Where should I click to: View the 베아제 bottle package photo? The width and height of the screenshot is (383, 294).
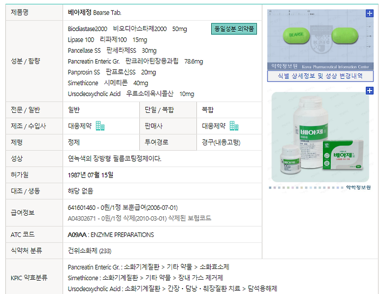pyautogui.click(x=320, y=137)
